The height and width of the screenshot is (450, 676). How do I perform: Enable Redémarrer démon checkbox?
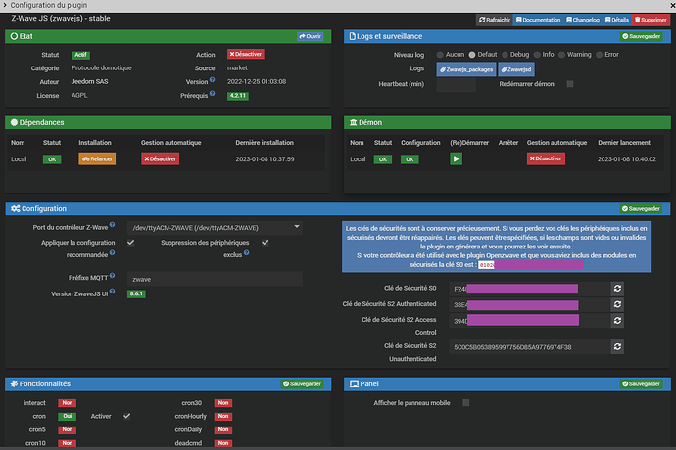click(x=570, y=84)
